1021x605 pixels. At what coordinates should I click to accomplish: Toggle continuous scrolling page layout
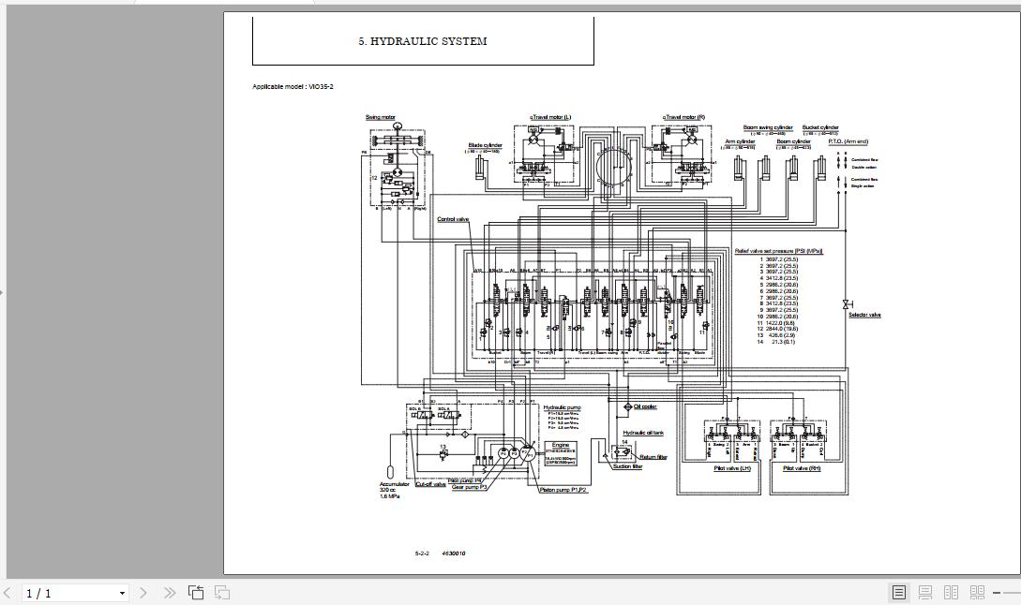(x=924, y=592)
